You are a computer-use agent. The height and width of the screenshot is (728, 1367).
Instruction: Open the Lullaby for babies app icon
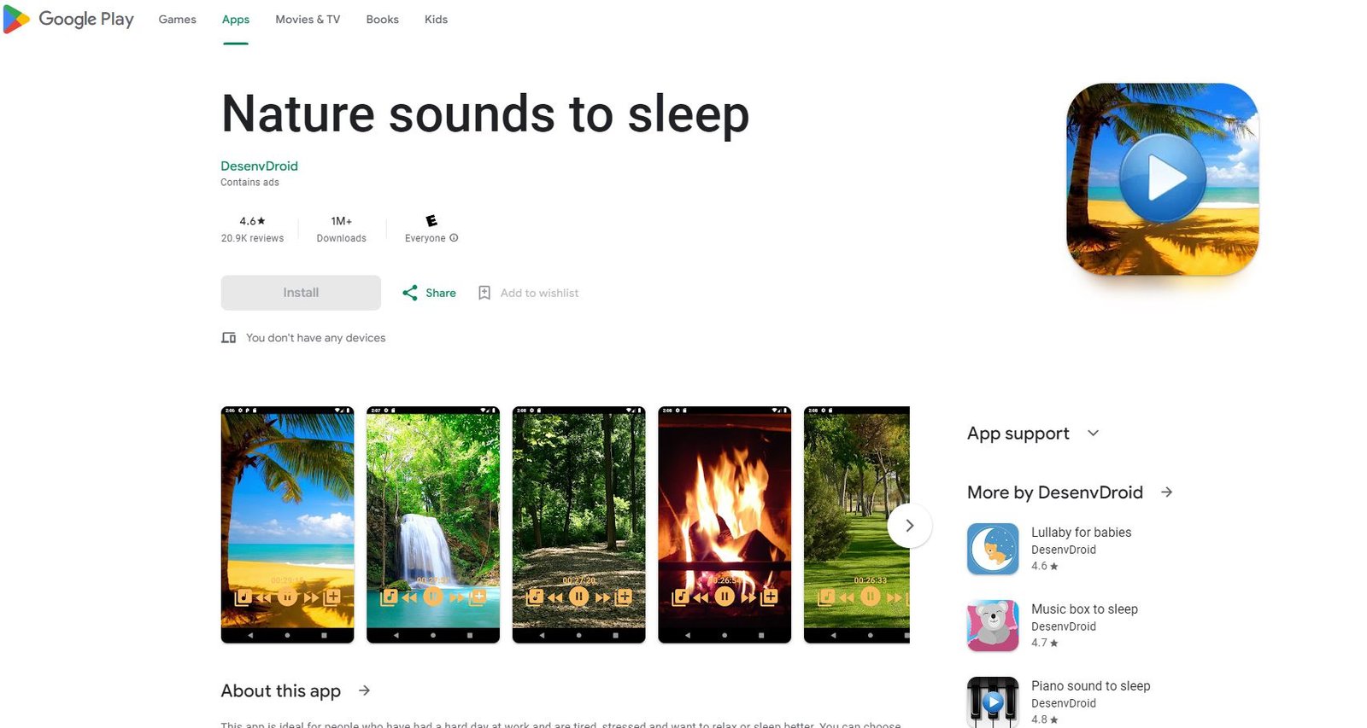click(x=993, y=549)
